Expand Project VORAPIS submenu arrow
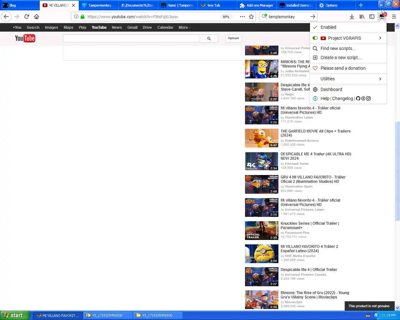This screenshot has width=400, height=320. pyautogui.click(x=380, y=38)
